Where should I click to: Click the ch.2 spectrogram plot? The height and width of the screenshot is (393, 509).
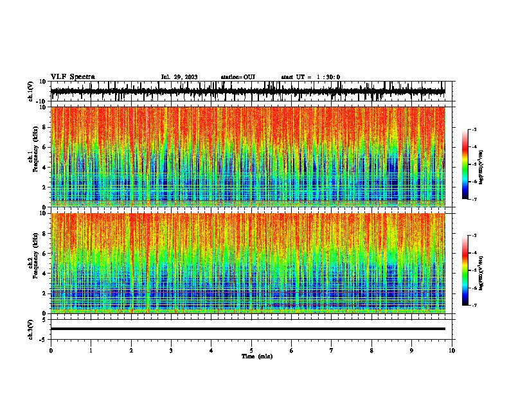click(248, 263)
